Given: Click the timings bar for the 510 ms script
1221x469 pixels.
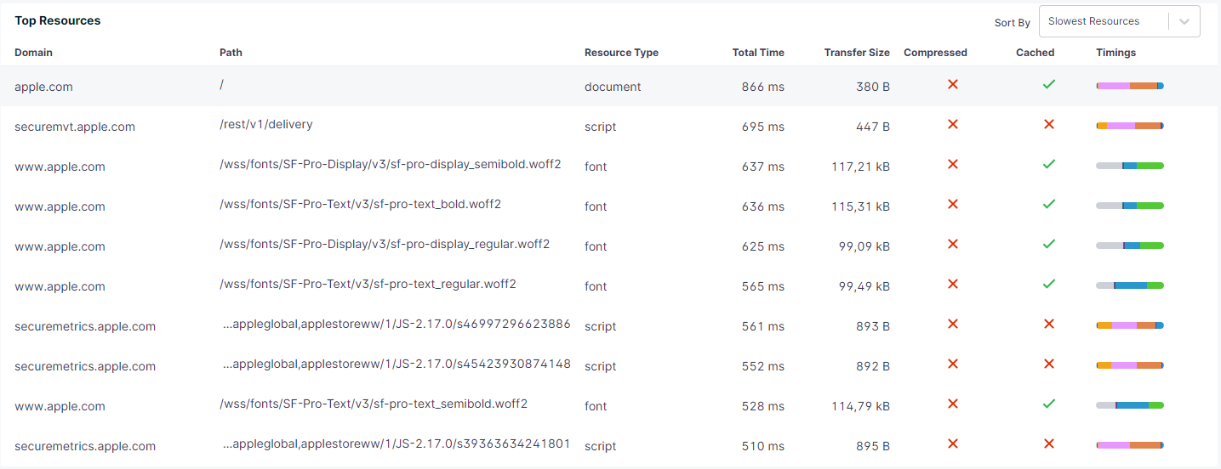Looking at the screenshot, I should click(1130, 445).
